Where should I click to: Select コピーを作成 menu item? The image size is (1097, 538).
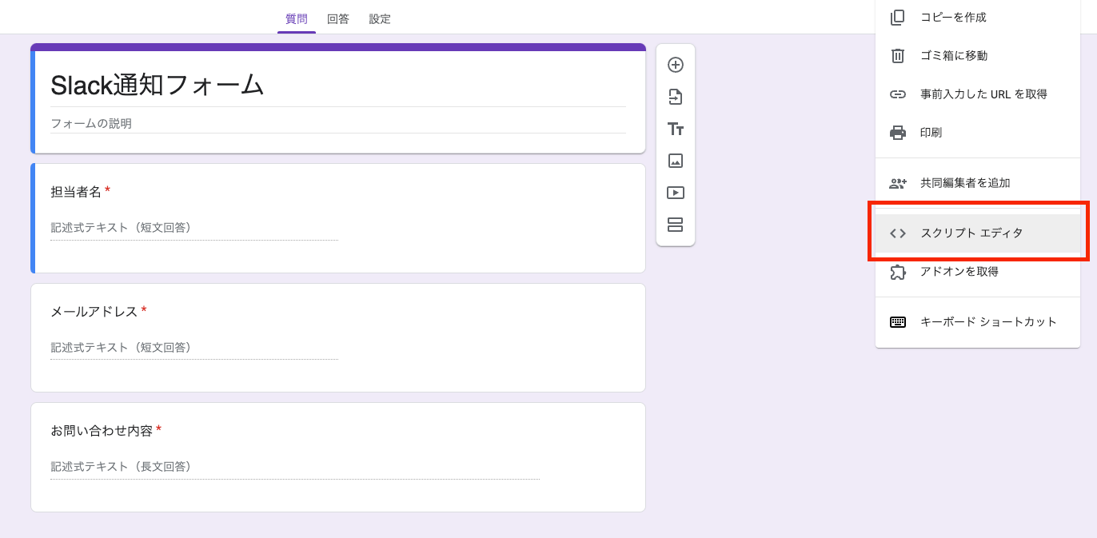978,17
